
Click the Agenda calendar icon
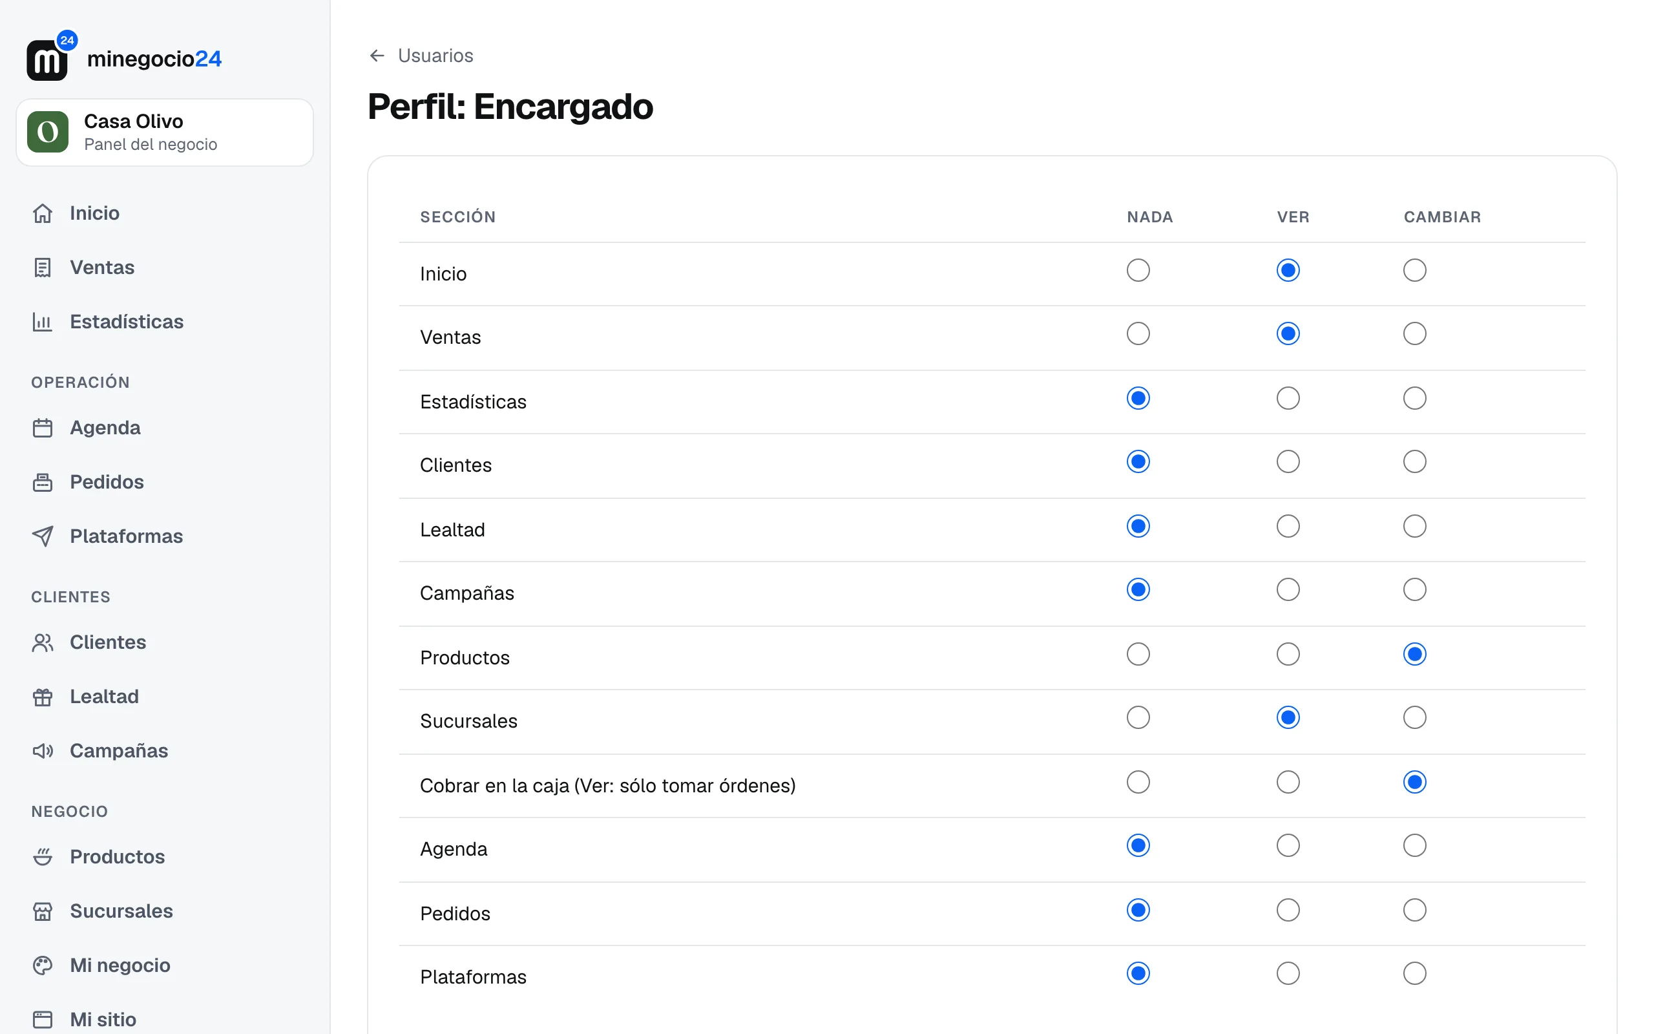point(43,428)
